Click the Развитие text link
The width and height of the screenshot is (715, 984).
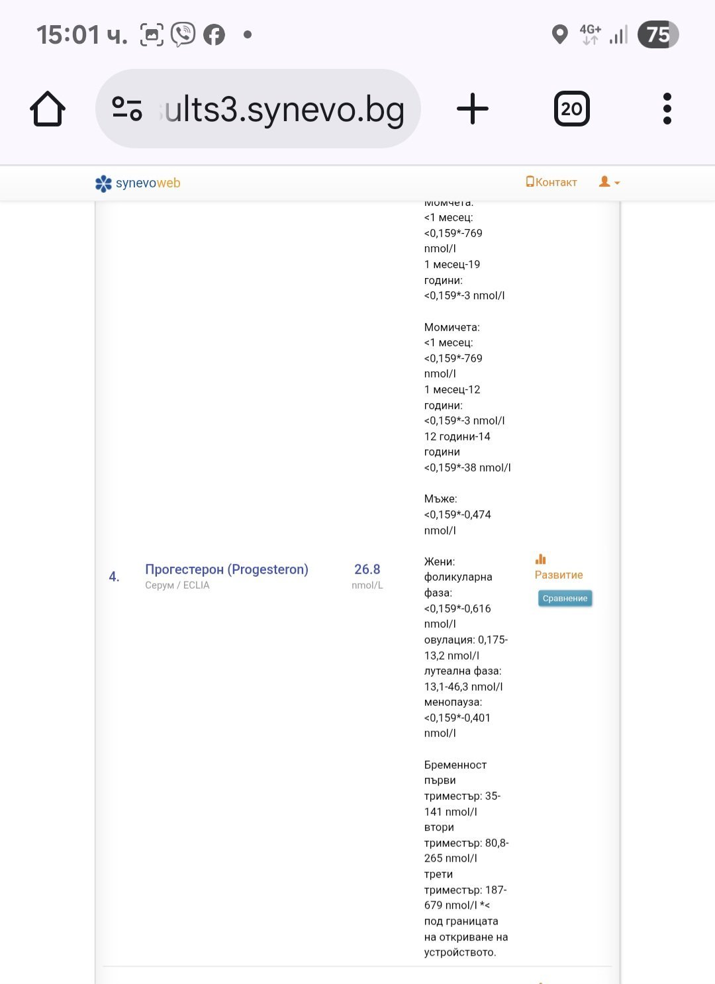[x=559, y=575]
